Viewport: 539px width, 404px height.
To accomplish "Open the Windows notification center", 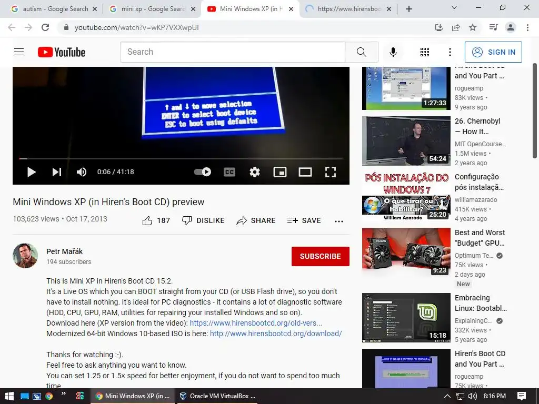I will coord(522,396).
